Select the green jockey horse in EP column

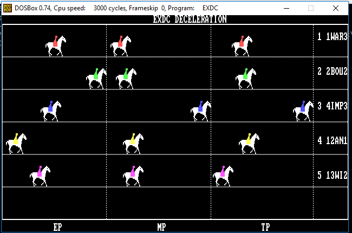[x=96, y=79]
